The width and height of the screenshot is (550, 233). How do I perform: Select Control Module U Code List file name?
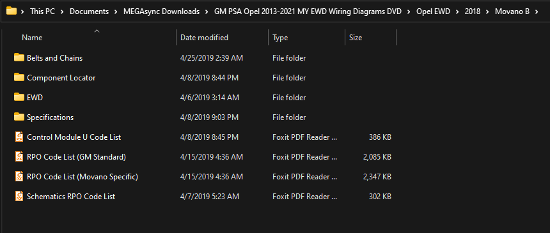coord(74,137)
